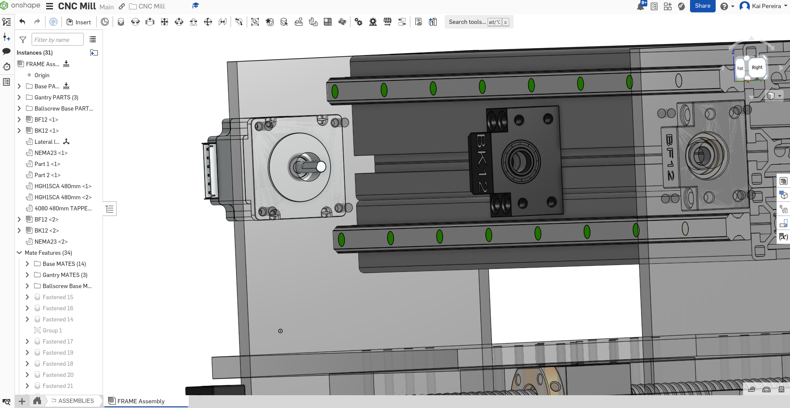Screen dimensions: 790x408
Task: Switch to the FRAME Assembly tab
Action: coord(141,401)
